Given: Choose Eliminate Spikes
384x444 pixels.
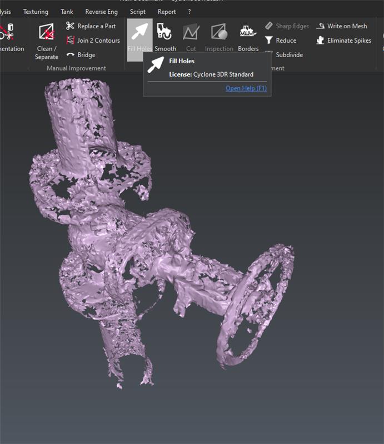Looking at the screenshot, I should click(x=343, y=41).
